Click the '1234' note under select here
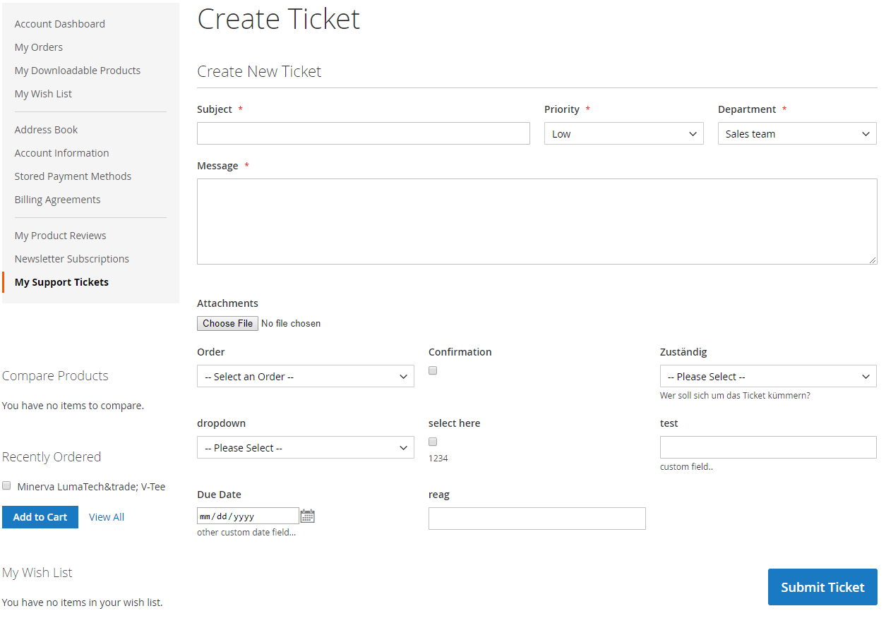This screenshot has width=886, height=618. click(x=438, y=459)
